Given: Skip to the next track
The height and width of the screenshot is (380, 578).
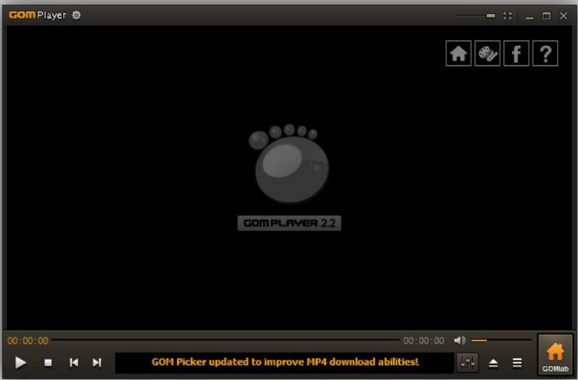Looking at the screenshot, I should point(97,363).
